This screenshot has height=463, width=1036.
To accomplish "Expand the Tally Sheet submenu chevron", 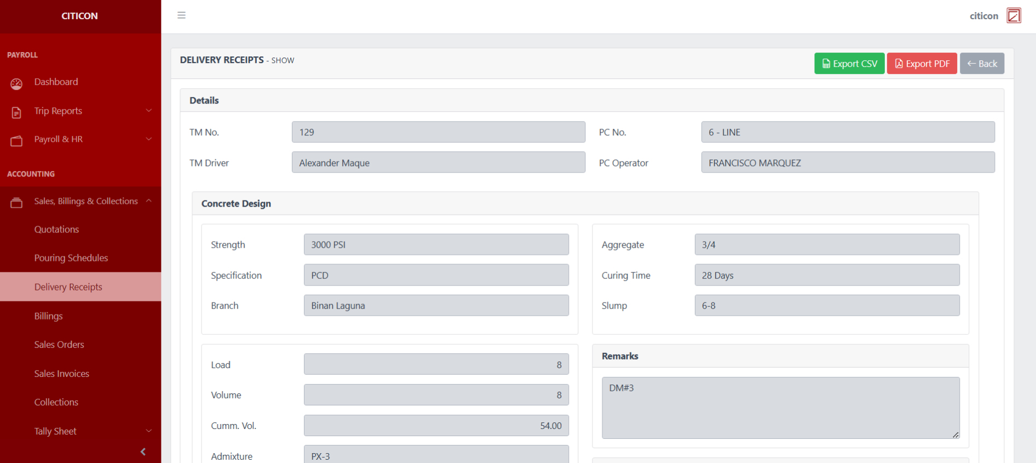I will pos(149,431).
